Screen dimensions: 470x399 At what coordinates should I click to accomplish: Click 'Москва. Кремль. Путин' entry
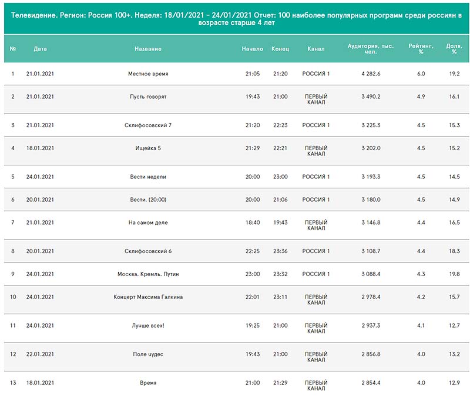pos(148,274)
